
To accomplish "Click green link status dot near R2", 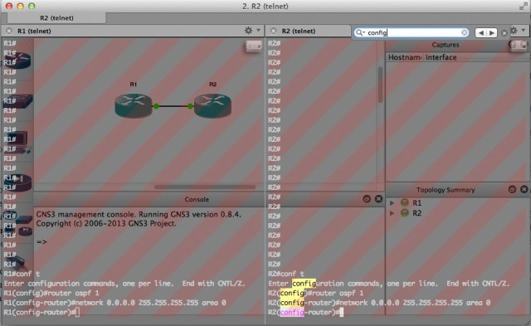I will [190, 106].
